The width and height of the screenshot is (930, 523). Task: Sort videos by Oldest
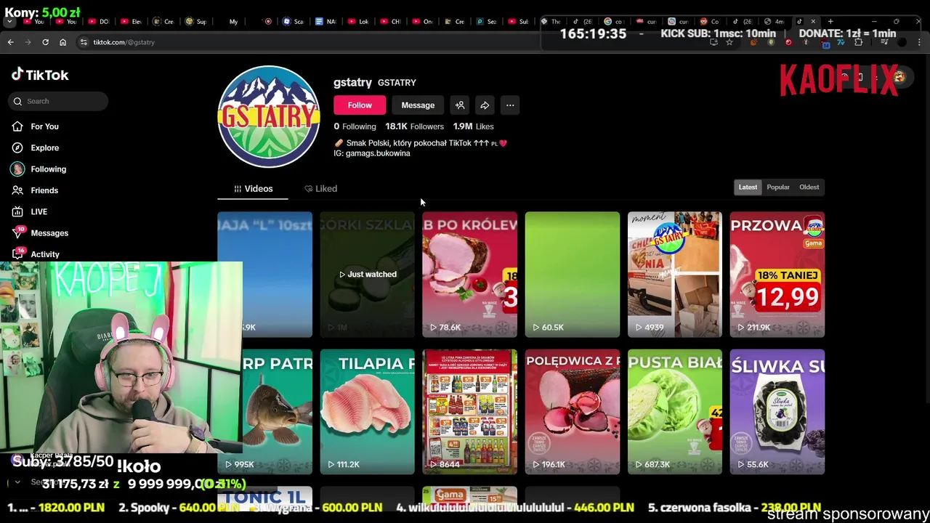click(x=809, y=187)
